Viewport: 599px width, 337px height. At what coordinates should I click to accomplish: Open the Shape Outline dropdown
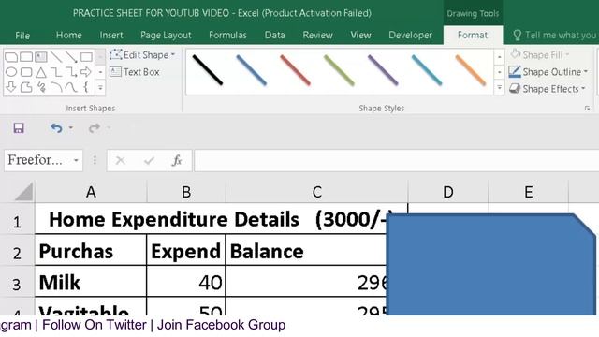pyautogui.click(x=548, y=72)
